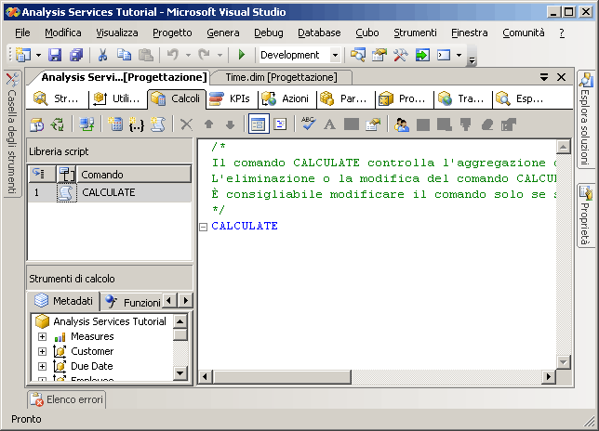Image resolution: width=599 pixels, height=431 pixels.
Task: Open the Metadati tab
Action: [64, 301]
